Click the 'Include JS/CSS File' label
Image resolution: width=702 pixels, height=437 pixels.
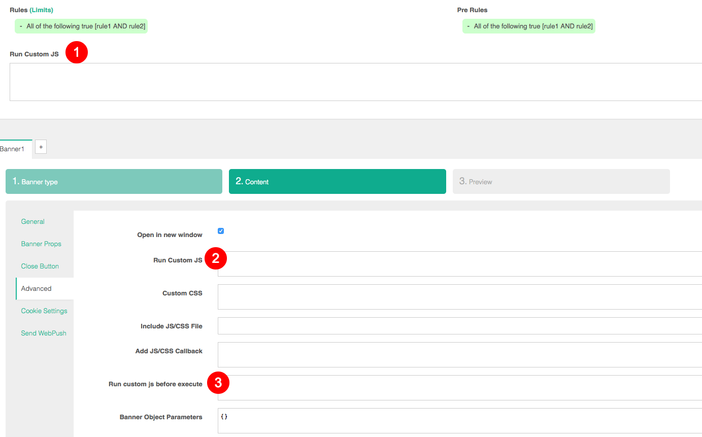coord(172,326)
